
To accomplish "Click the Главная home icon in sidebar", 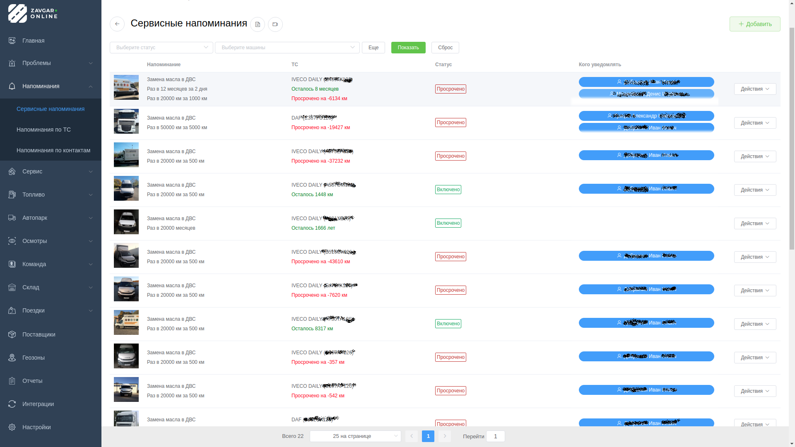I will (x=12, y=41).
